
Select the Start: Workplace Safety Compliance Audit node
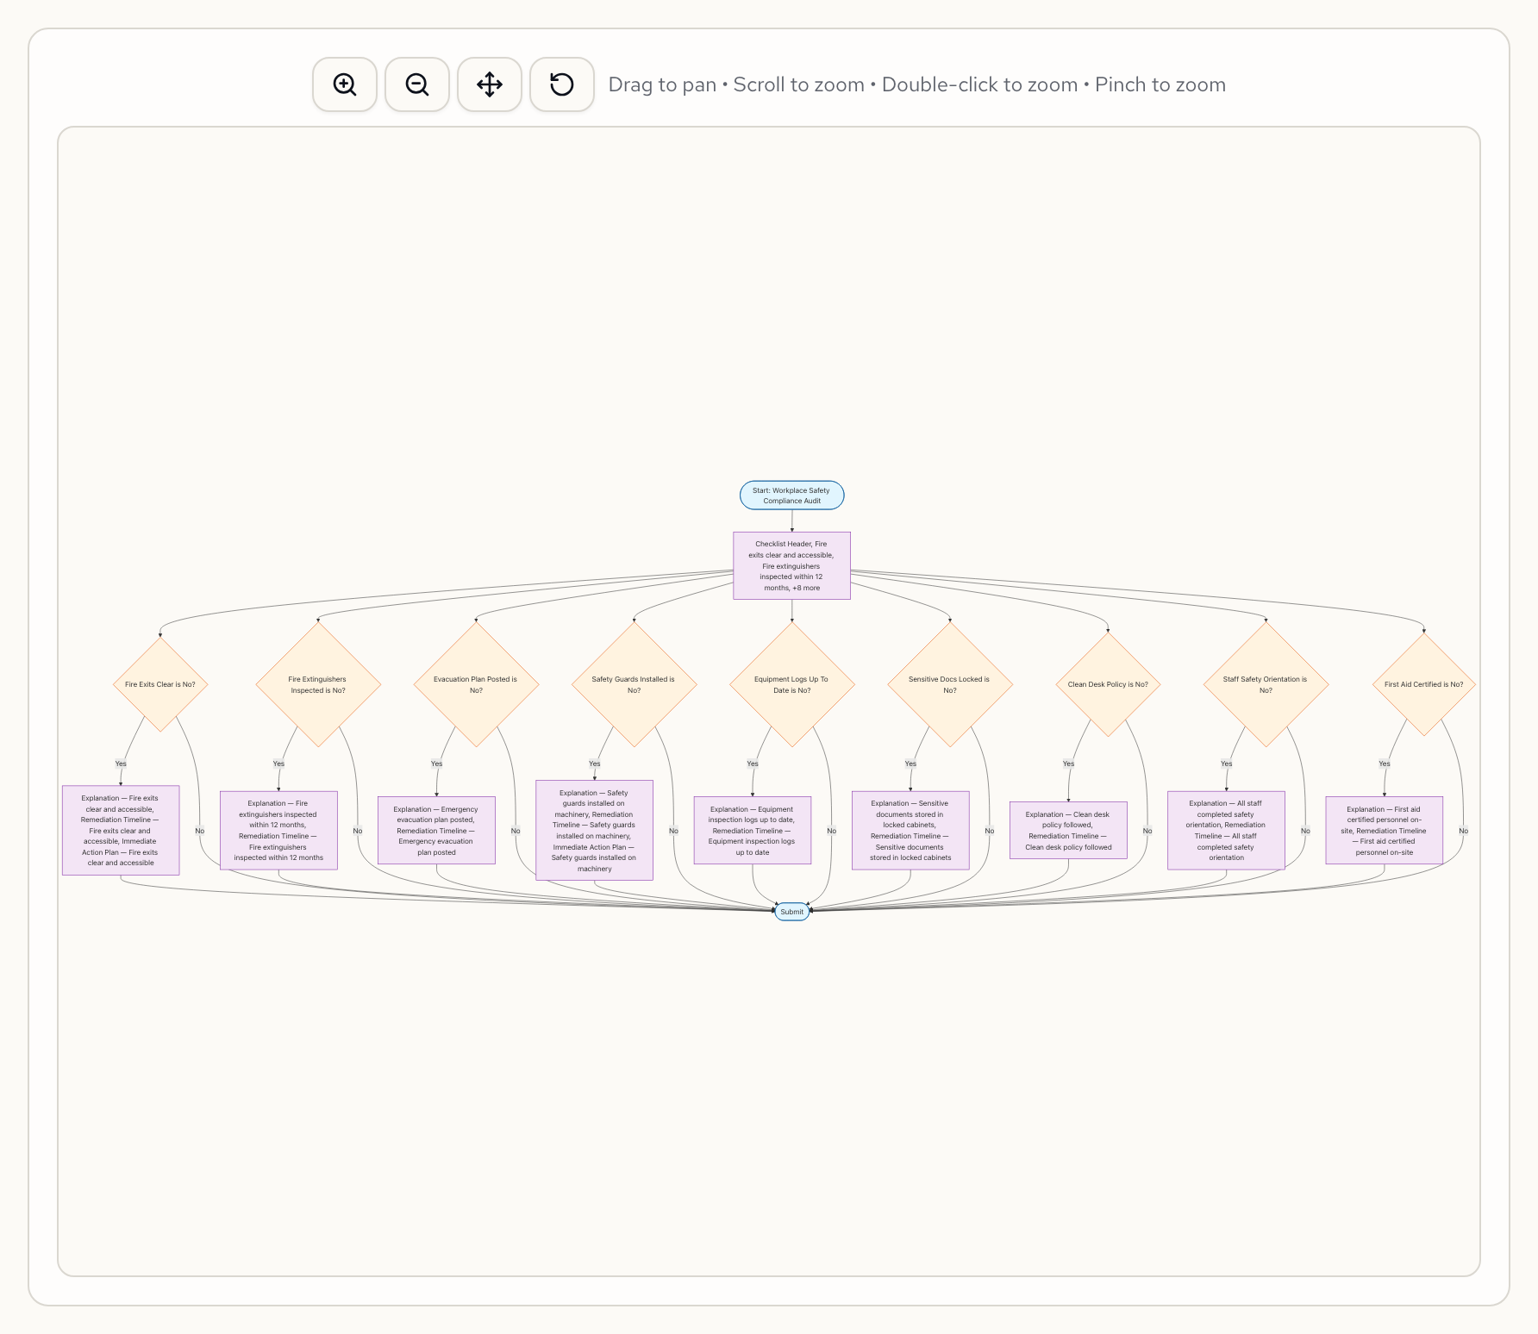pos(791,496)
